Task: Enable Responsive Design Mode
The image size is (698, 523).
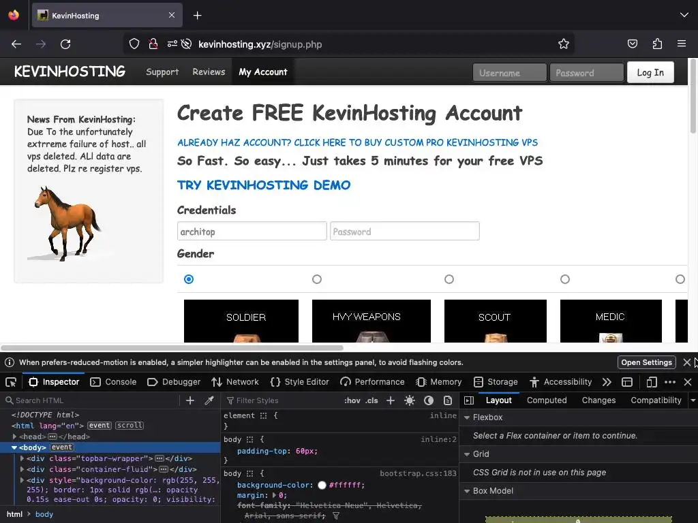Action: pos(651,382)
